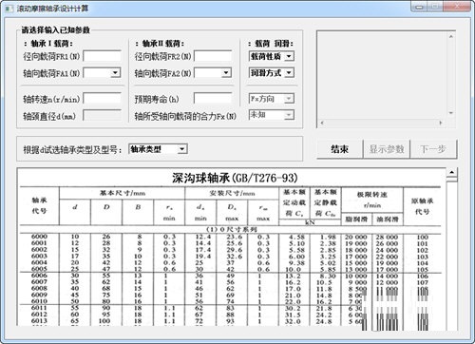475x344 pixels.
Task: Click the 深沟球轴承(GB/T276-93) table title
Action: tap(235, 178)
